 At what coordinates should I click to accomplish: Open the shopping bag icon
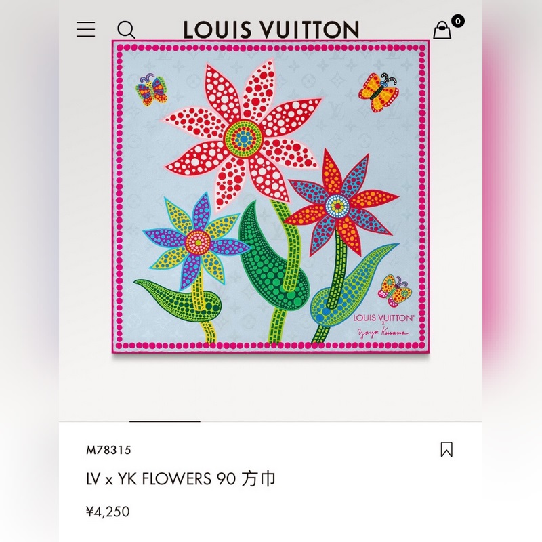(442, 30)
